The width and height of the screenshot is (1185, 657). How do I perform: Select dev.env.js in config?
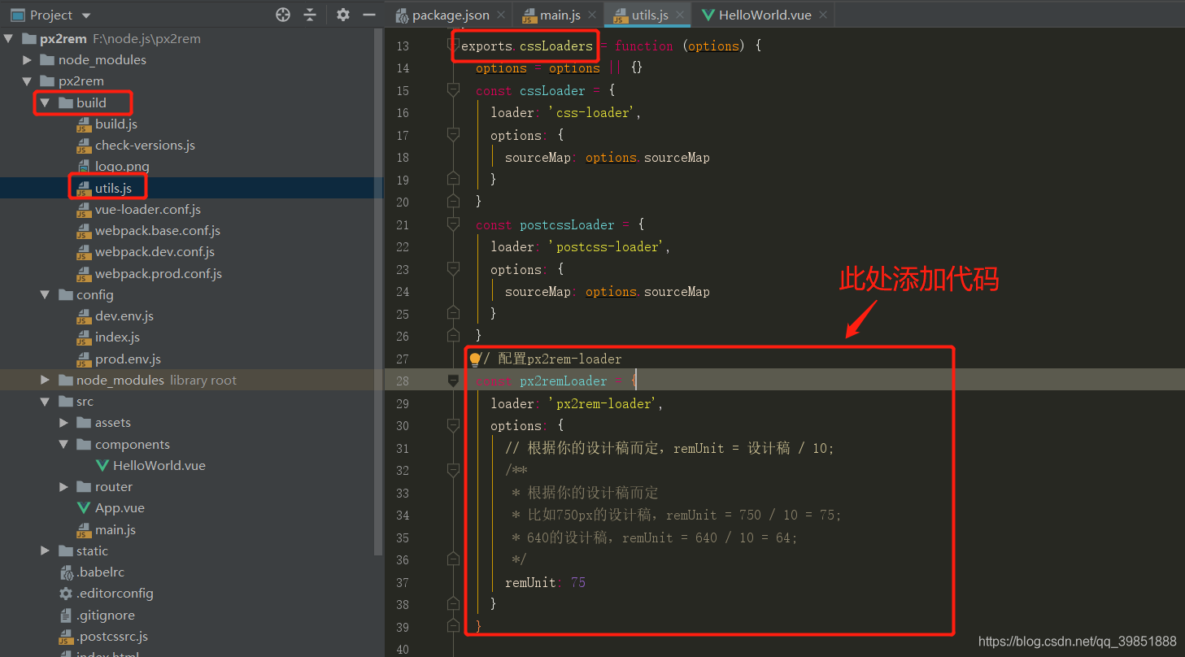pyautogui.click(x=124, y=315)
